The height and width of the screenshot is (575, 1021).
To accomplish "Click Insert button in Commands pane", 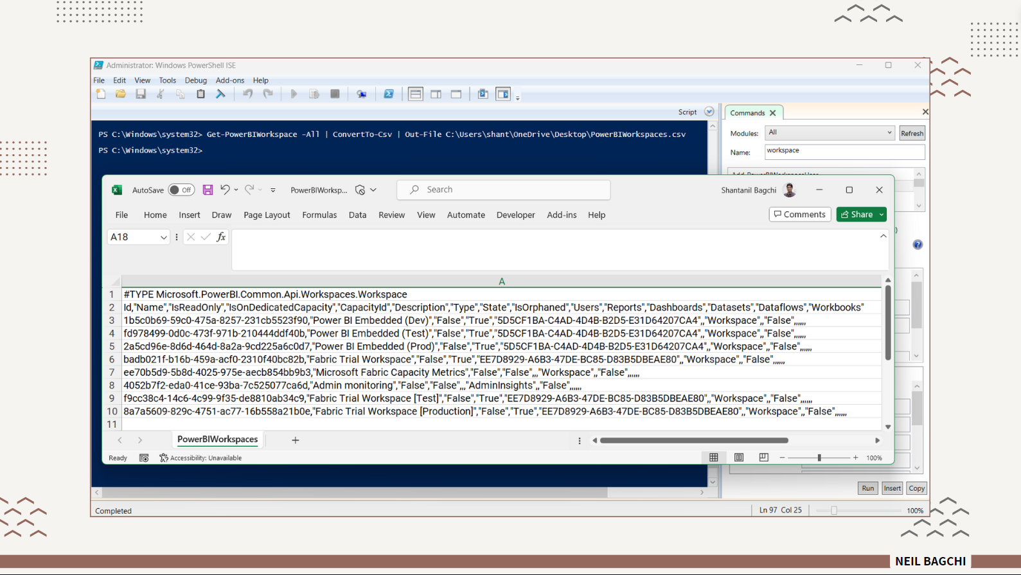I will point(892,488).
